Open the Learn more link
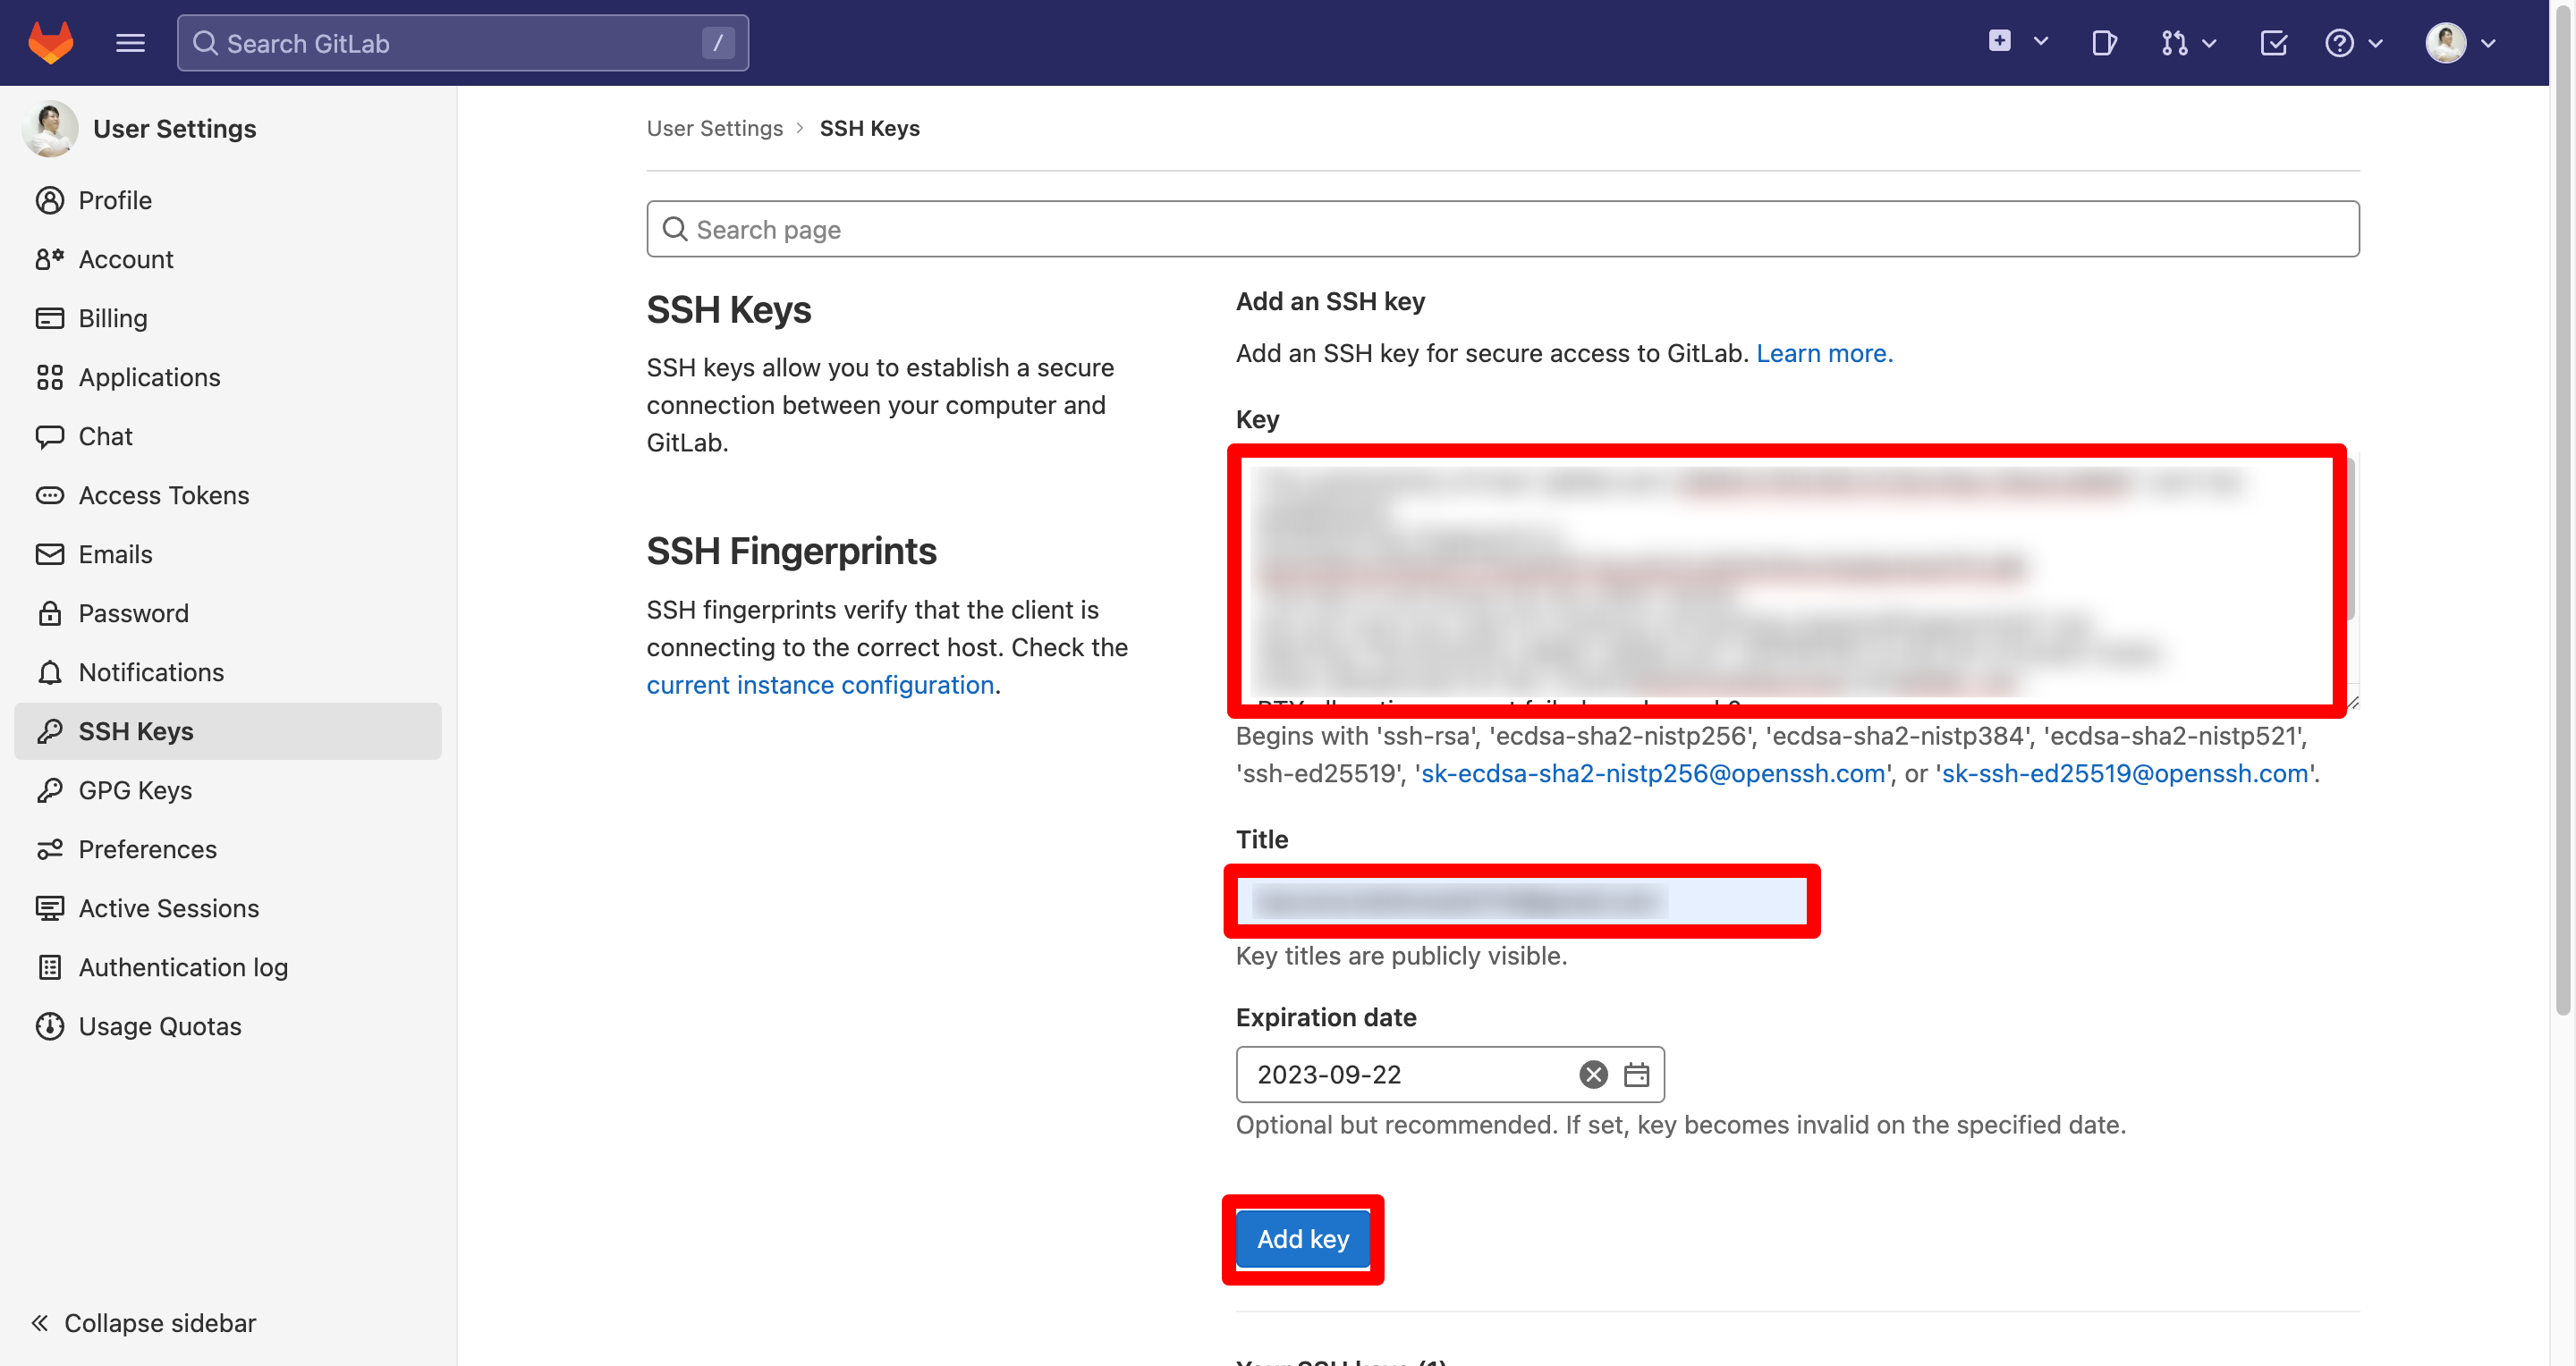The height and width of the screenshot is (1366, 2576). pyautogui.click(x=1823, y=353)
